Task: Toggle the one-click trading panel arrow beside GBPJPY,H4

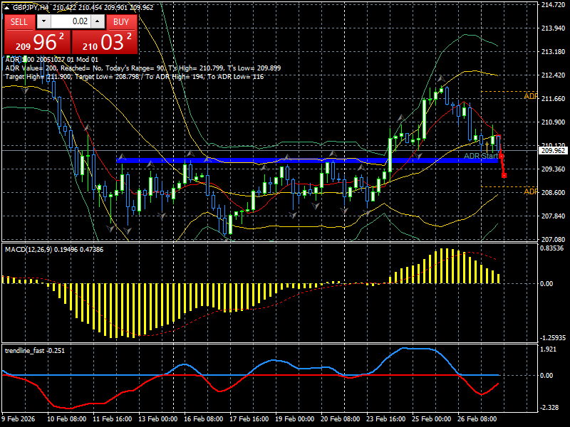Action: coord(6,7)
